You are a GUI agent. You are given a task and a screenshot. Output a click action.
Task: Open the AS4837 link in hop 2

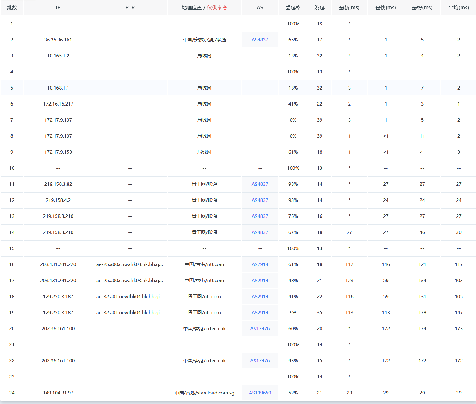click(x=260, y=40)
